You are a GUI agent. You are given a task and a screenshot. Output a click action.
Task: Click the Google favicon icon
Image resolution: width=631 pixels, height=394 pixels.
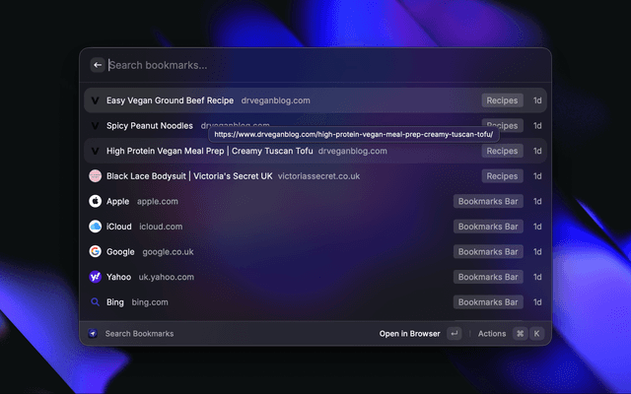coord(95,252)
